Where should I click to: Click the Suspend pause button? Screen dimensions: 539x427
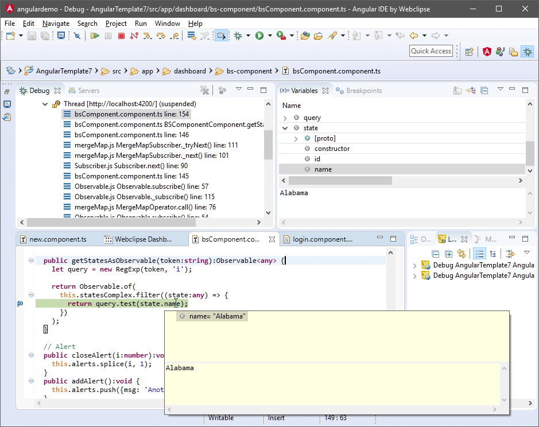click(x=108, y=36)
